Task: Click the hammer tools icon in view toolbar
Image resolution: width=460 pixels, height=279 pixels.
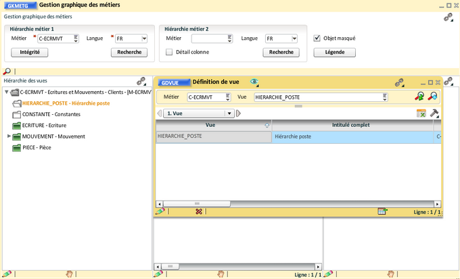Action: tap(434, 113)
